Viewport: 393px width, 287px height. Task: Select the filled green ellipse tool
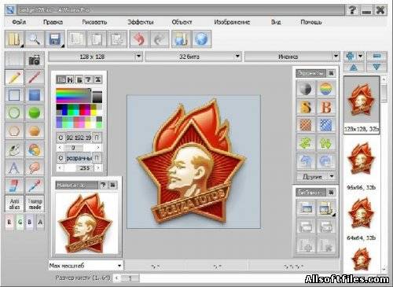click(35, 113)
